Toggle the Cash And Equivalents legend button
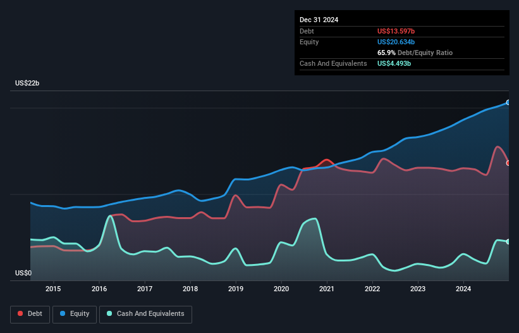 (x=145, y=314)
